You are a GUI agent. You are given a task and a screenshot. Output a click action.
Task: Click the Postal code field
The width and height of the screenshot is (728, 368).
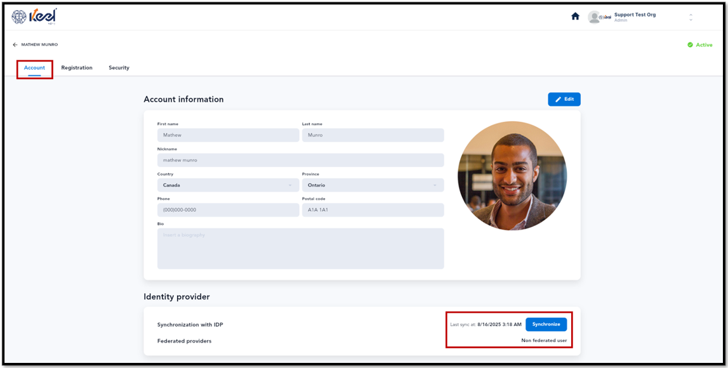(x=373, y=210)
